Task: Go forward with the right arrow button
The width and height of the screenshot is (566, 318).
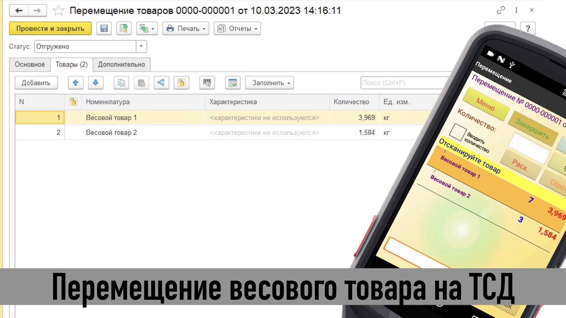Action: pyautogui.click(x=37, y=11)
